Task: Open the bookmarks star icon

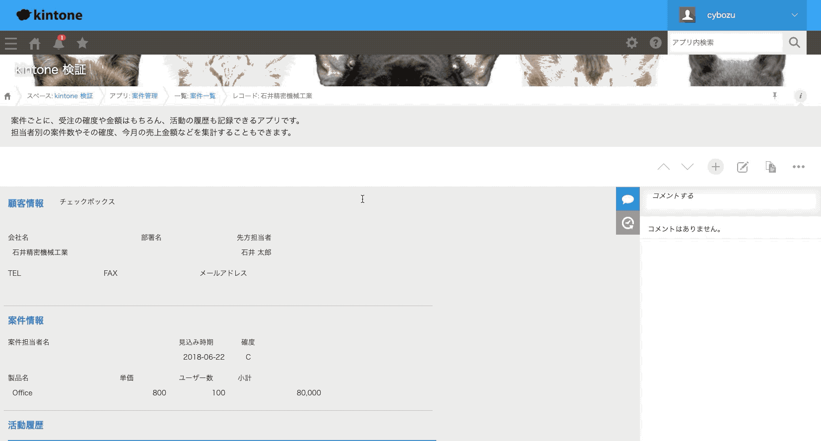Action: [82, 44]
